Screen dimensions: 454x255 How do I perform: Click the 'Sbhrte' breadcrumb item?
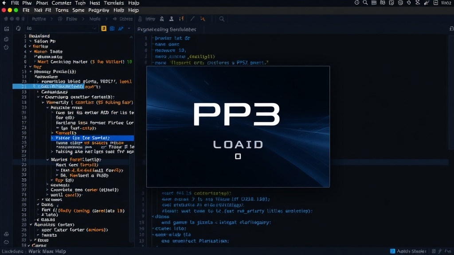click(x=126, y=19)
